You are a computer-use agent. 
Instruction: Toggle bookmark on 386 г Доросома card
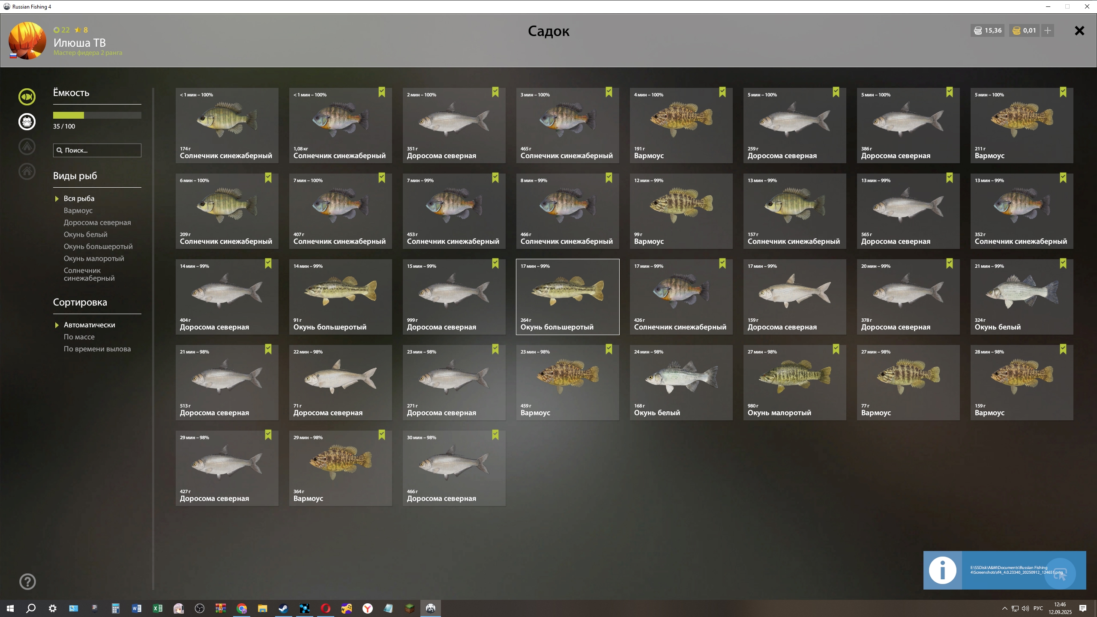(949, 93)
